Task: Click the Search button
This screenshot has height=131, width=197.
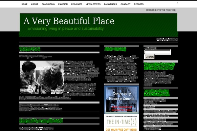Action: coord(149,57)
